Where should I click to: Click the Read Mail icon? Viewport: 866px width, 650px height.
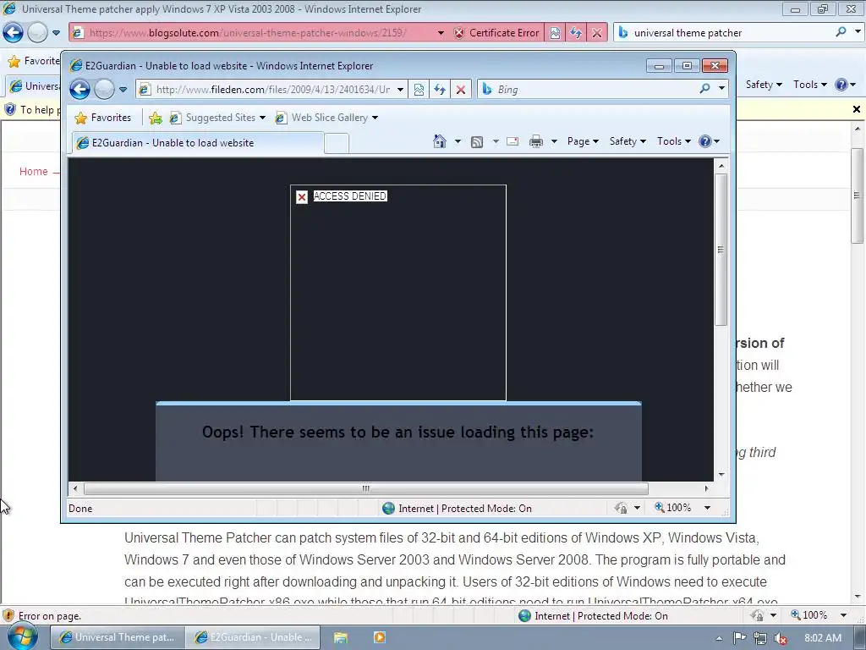point(512,141)
